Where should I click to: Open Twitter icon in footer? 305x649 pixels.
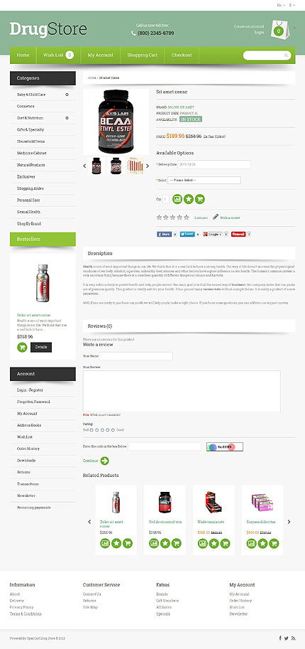(x=287, y=638)
